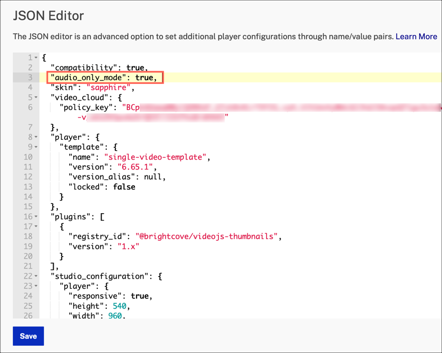Click the "version_alias" key text
The image size is (442, 353).
pyautogui.click(x=101, y=177)
